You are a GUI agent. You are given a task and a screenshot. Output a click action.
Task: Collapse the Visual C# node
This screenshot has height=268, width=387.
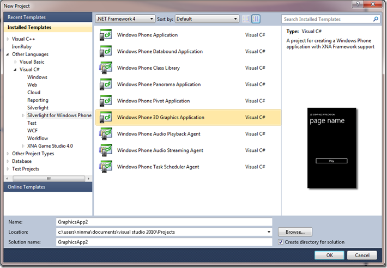(15, 70)
